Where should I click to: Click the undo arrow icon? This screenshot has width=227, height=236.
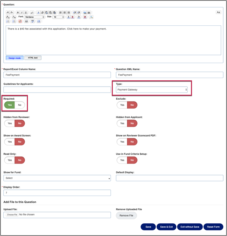[8, 12]
